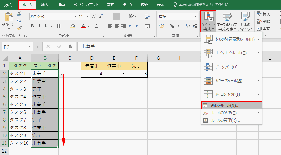Click the phonetic guide (furigana) icon
281x155 pixels.
click(96, 26)
